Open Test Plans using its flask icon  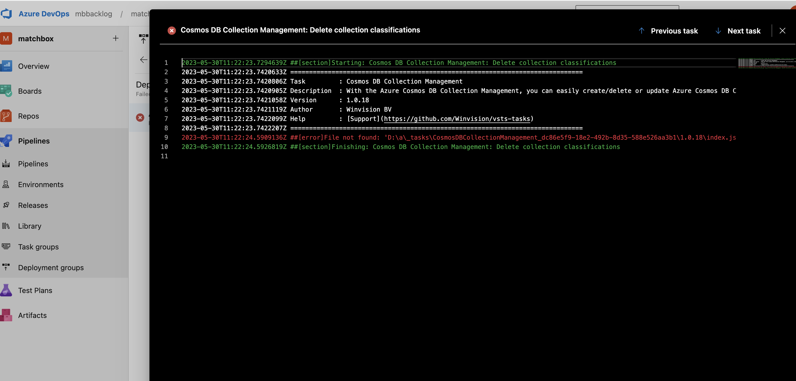click(x=6, y=290)
